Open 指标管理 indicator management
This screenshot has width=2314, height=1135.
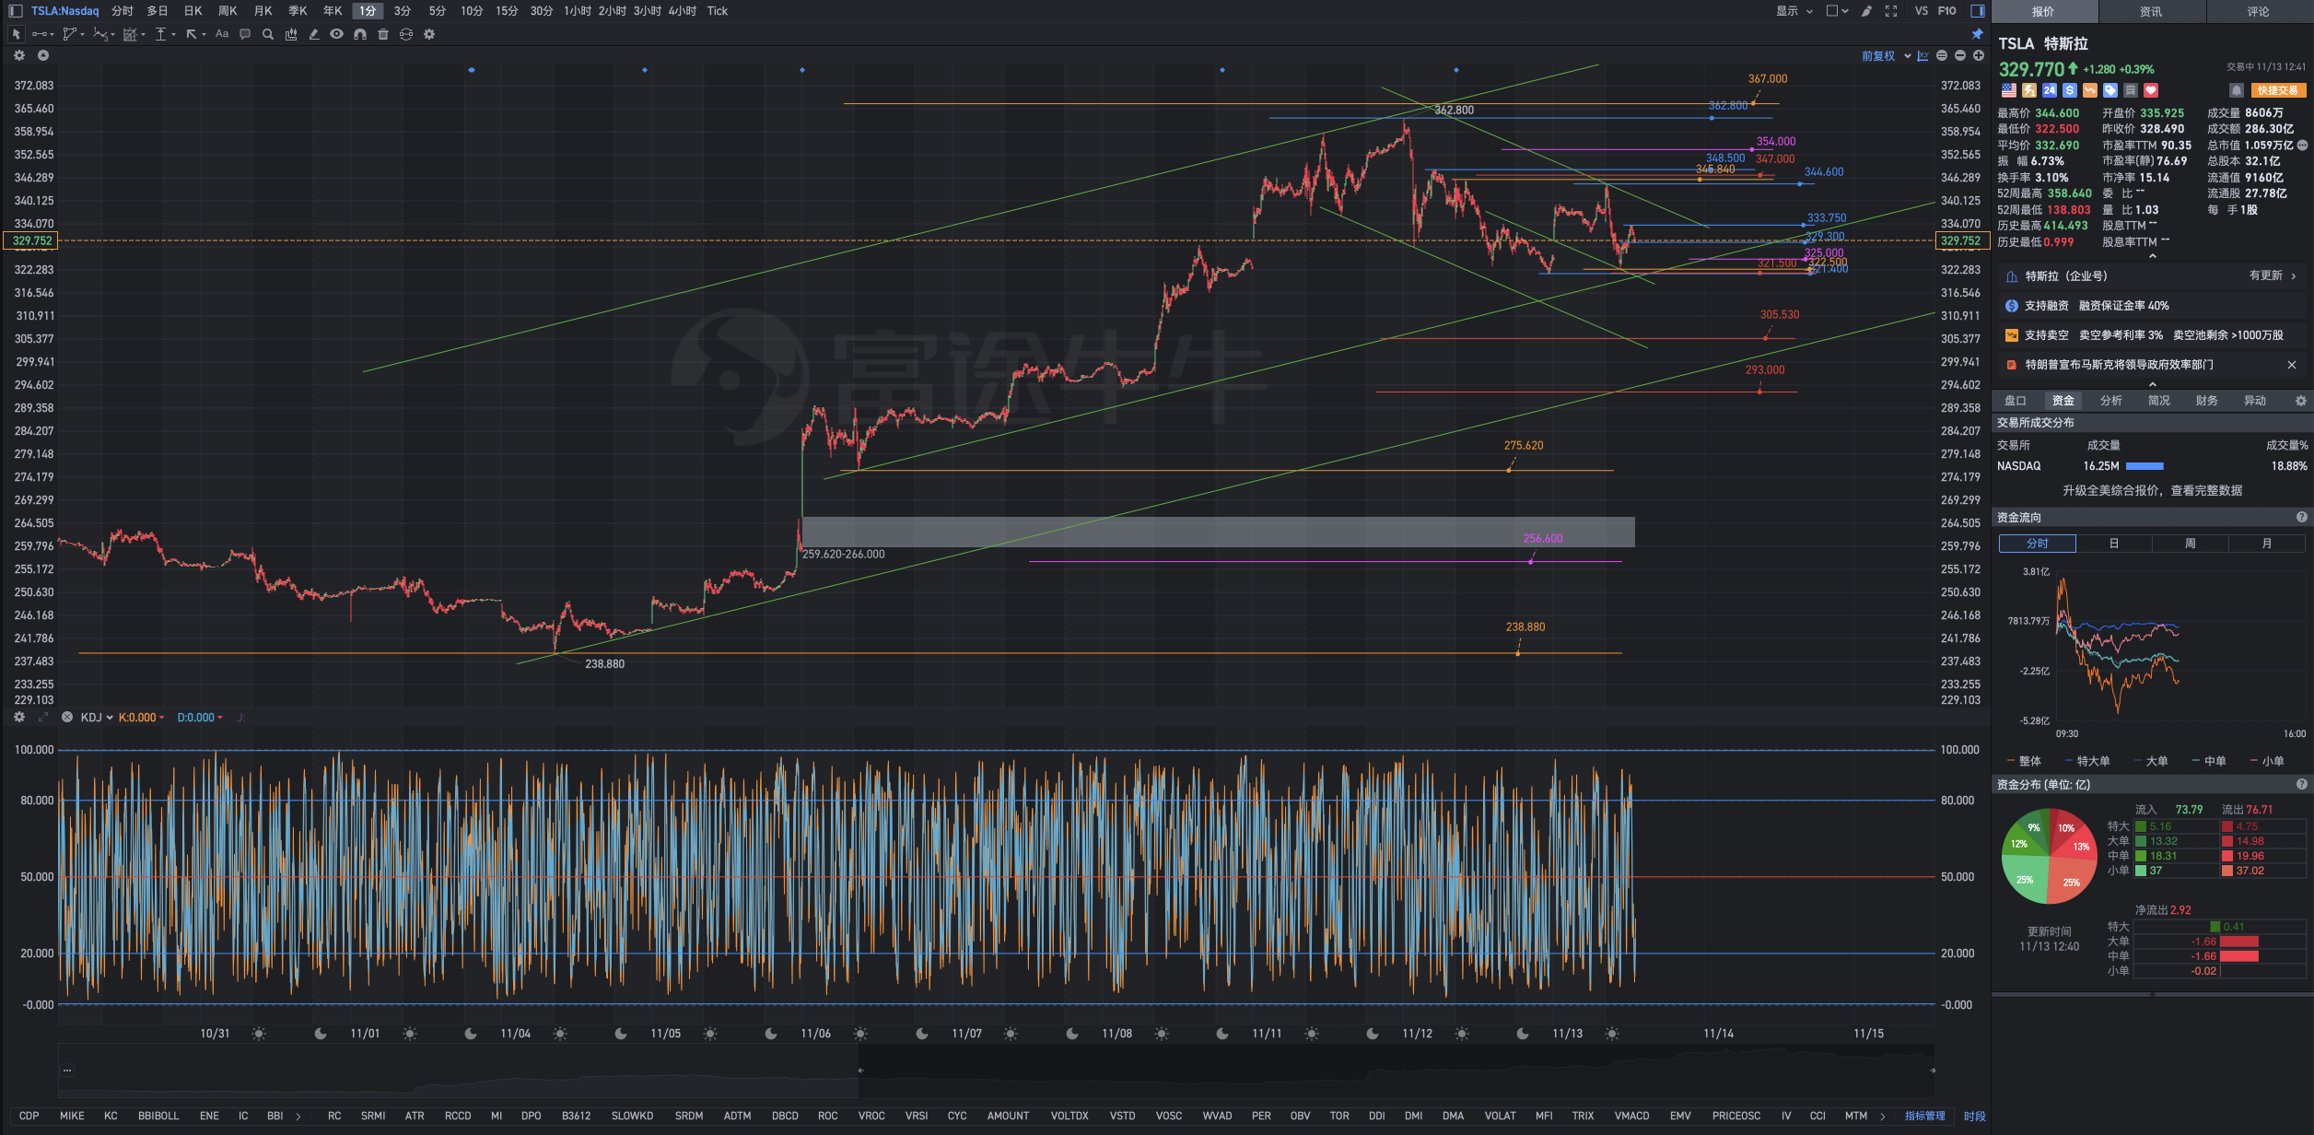[1925, 1116]
